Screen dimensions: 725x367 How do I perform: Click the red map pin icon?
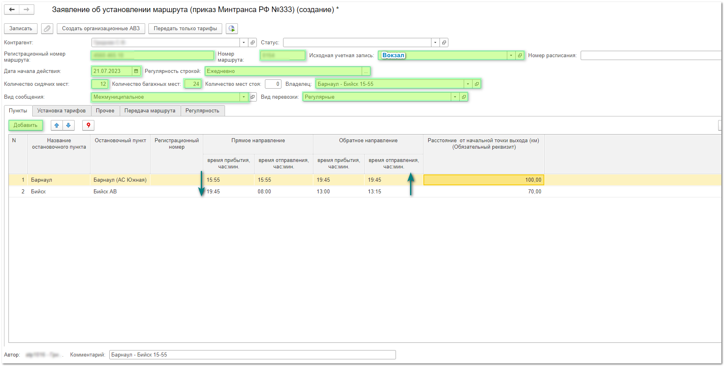(x=88, y=125)
